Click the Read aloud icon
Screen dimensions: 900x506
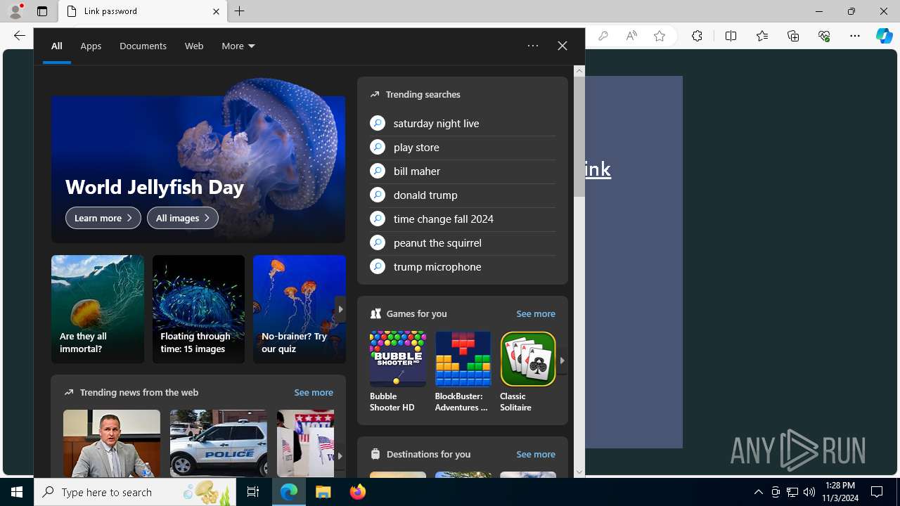coord(631,36)
